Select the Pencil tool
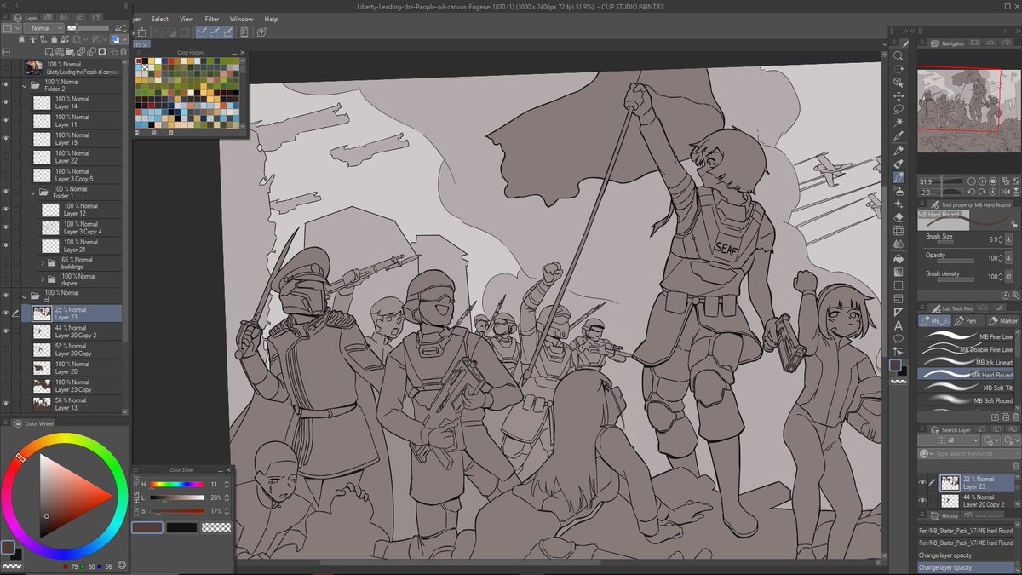The image size is (1022, 575). 899,164
